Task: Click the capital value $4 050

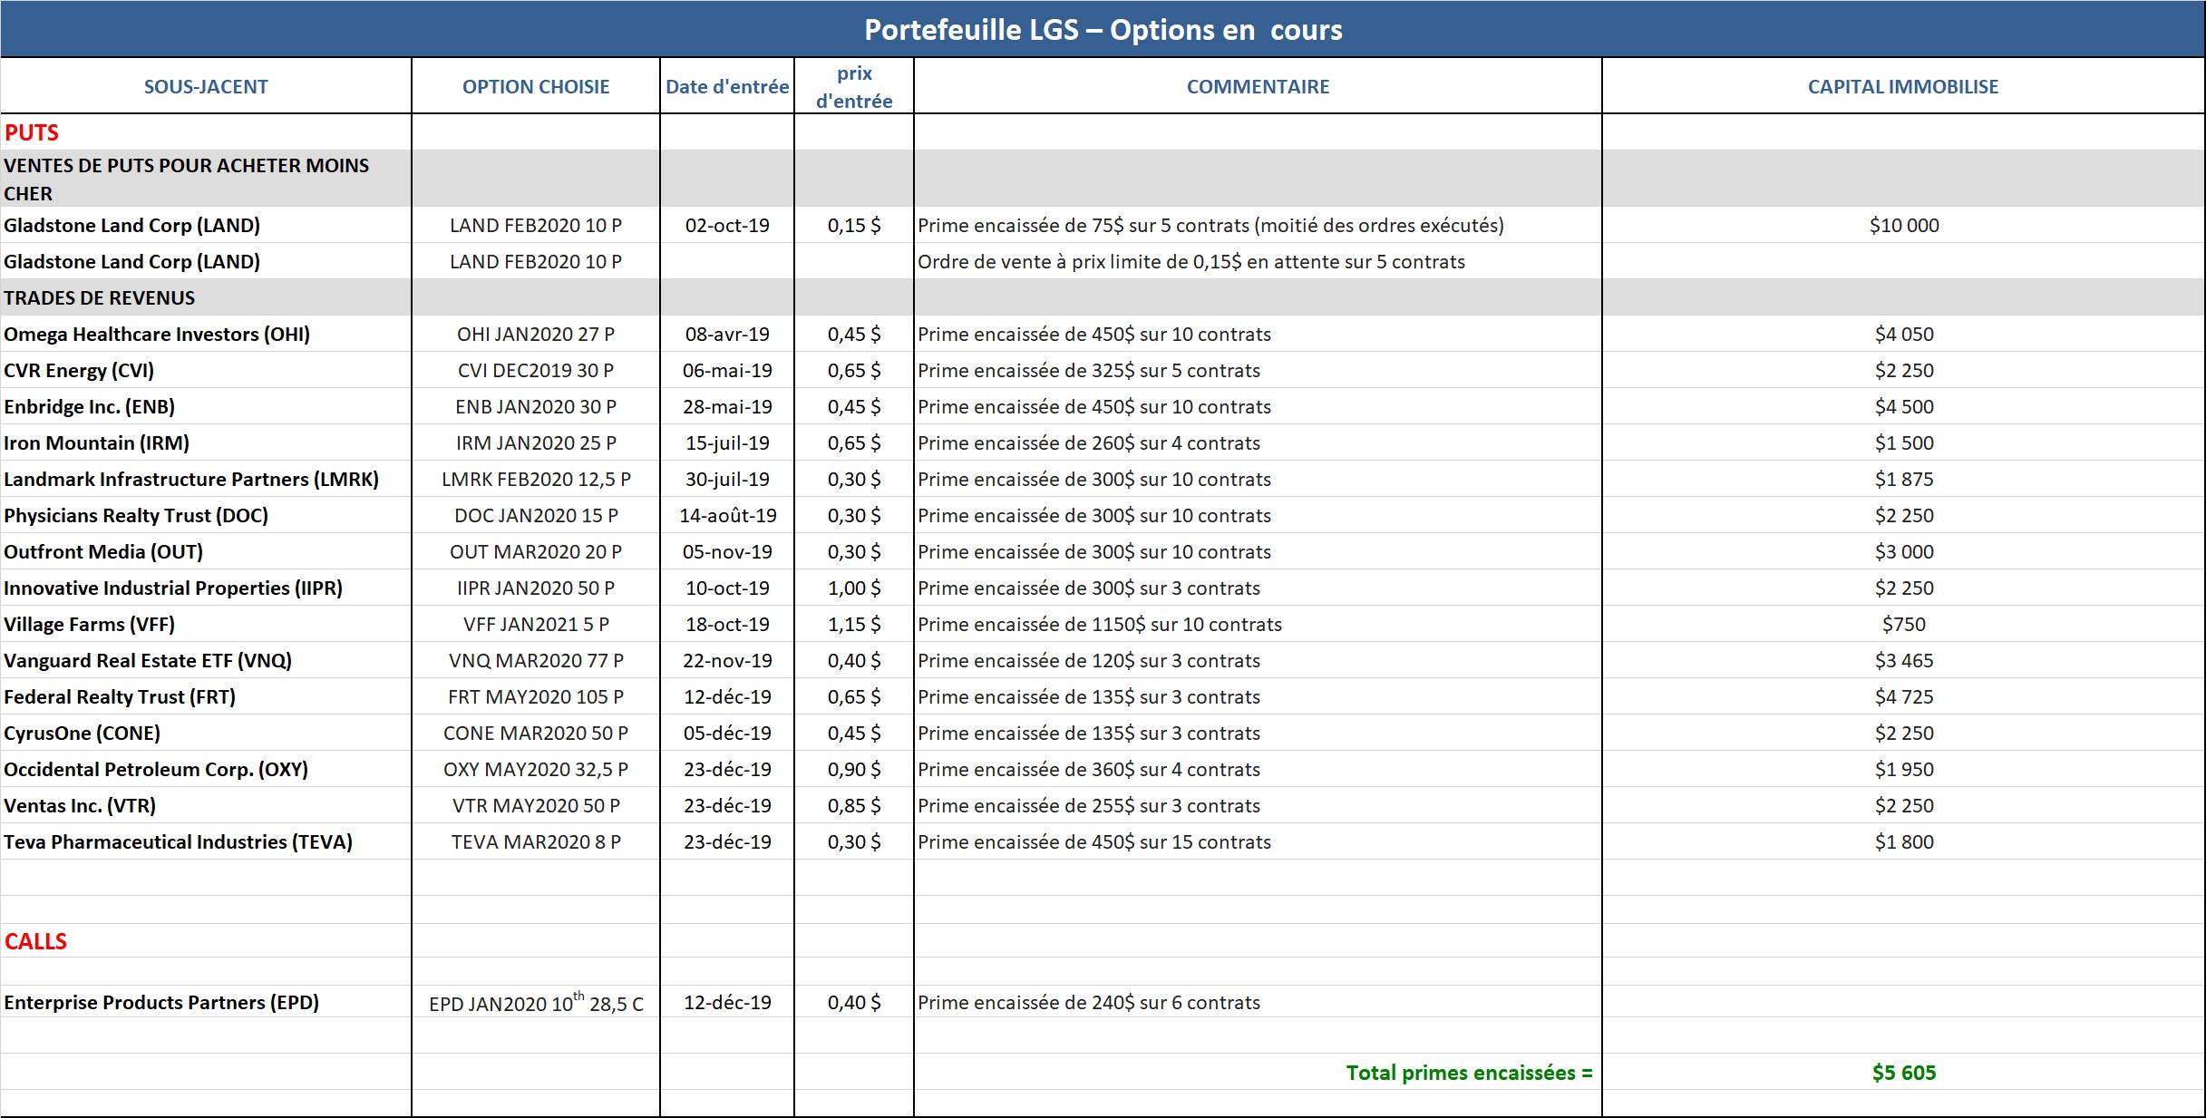Action: pos(1904,334)
